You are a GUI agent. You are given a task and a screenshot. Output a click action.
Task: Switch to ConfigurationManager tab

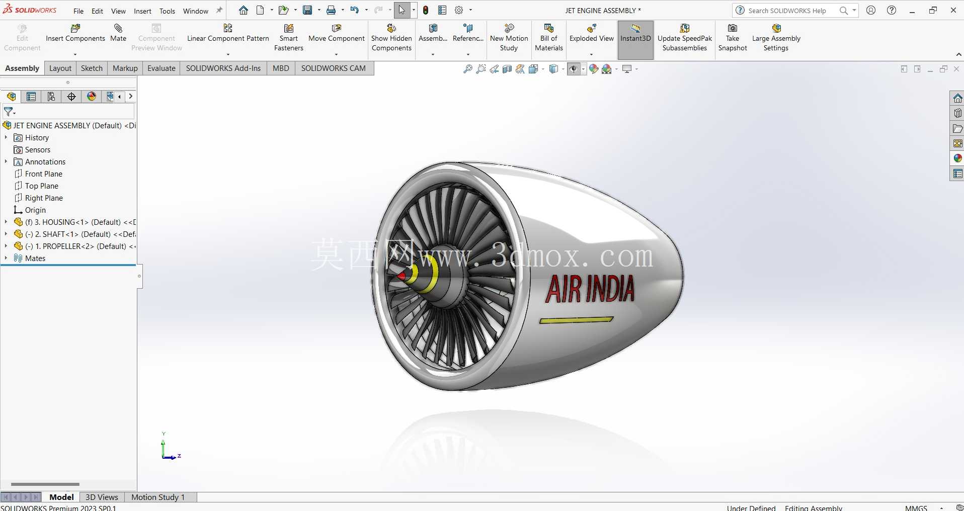point(51,97)
